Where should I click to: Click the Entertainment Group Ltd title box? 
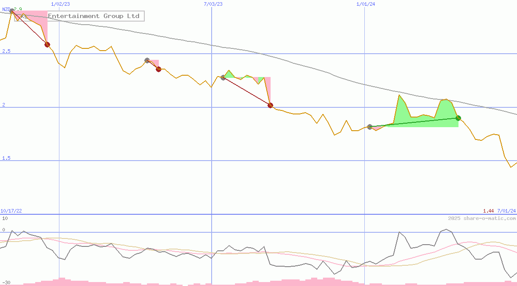click(x=93, y=16)
